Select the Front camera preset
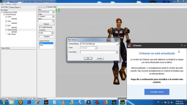This screenshot has height=105, width=187. point(46,43)
